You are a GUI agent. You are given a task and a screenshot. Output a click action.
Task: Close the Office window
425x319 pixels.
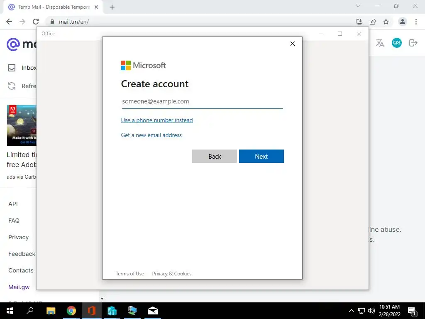pos(359,34)
